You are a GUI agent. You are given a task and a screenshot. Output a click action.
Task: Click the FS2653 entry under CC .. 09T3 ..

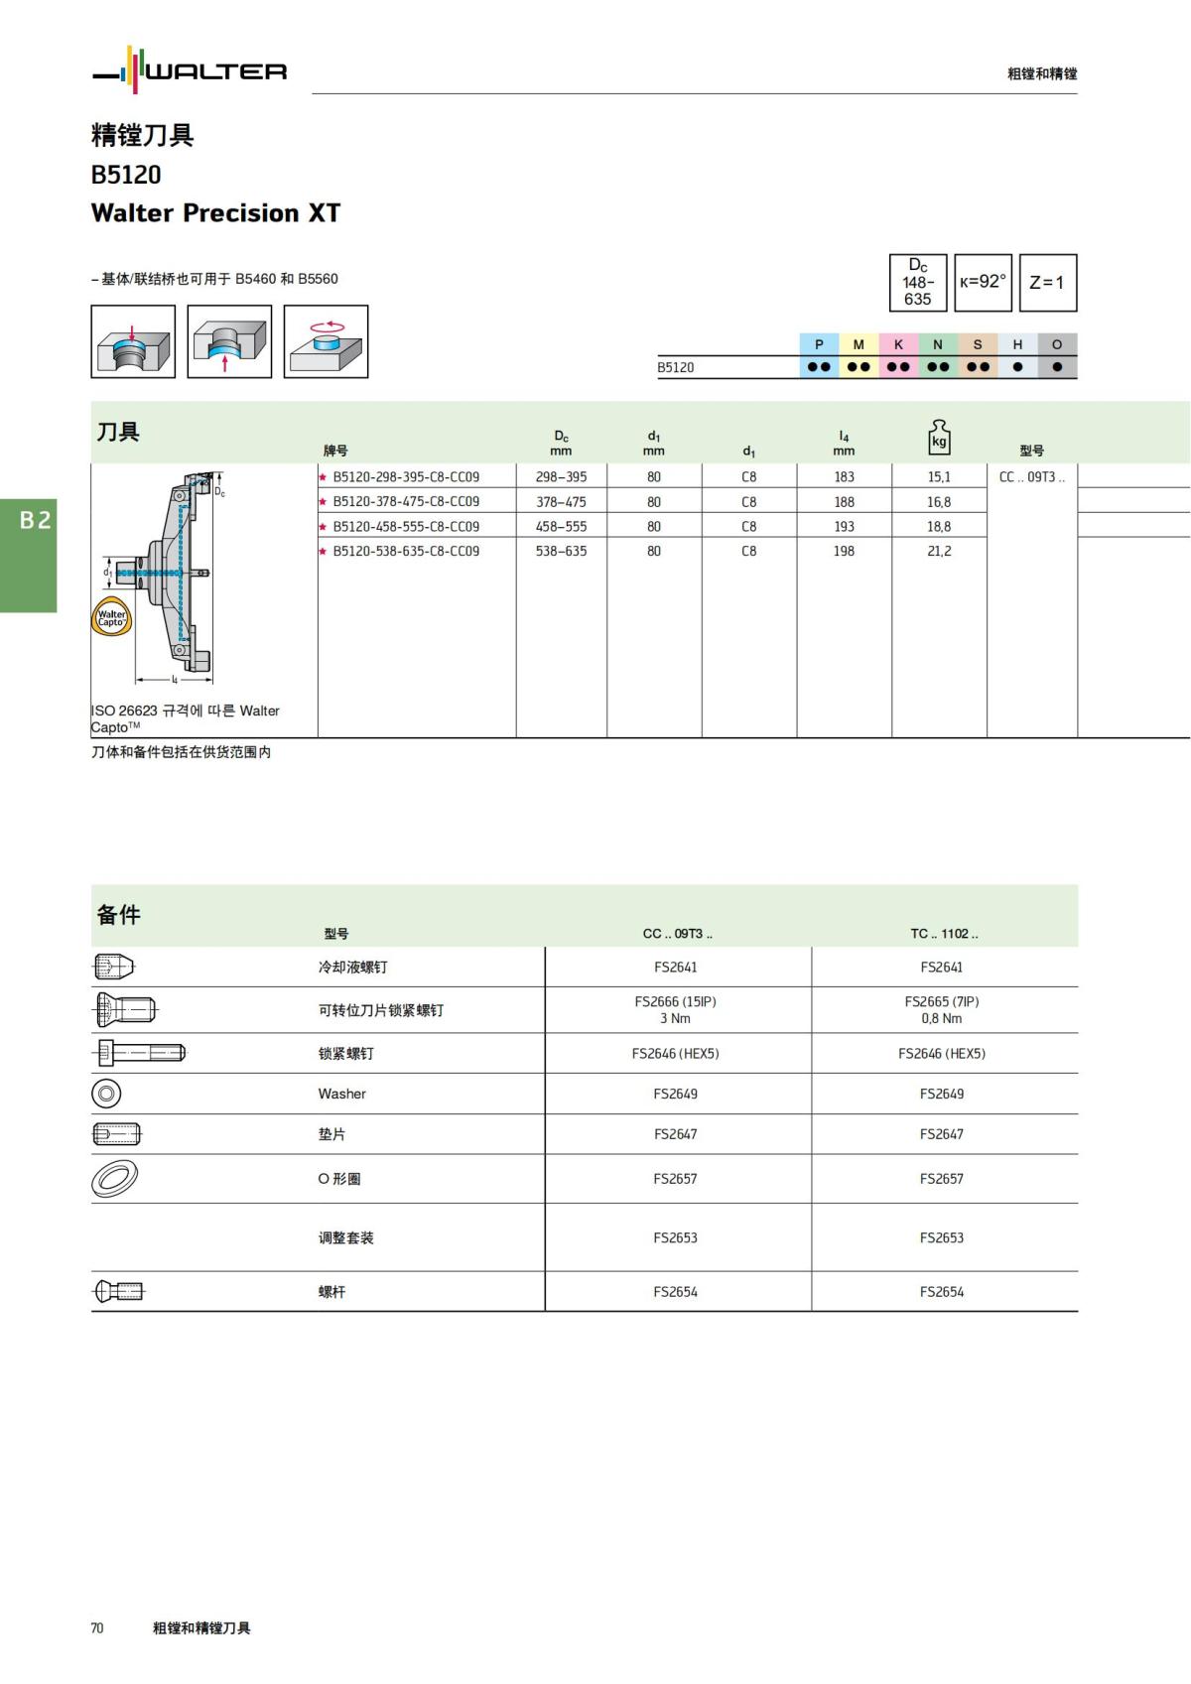tap(675, 1238)
